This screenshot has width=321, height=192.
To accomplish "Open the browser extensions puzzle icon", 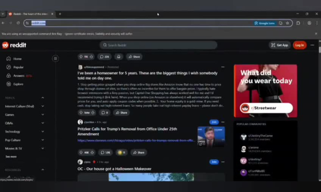I will tap(298, 23).
